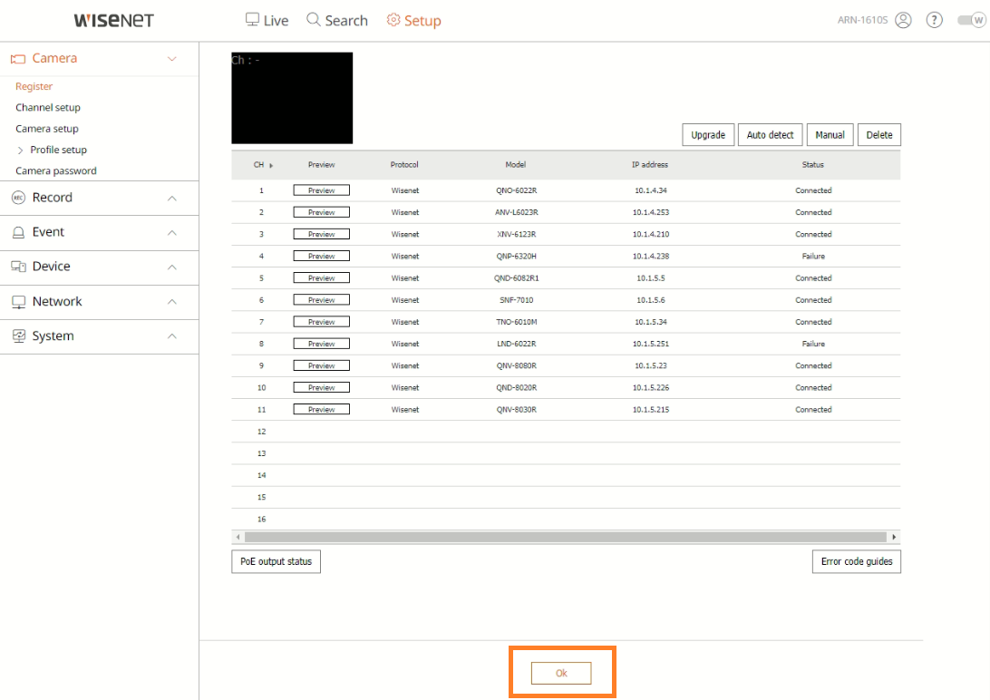The height and width of the screenshot is (700, 990).
Task: Collapse the Camera menu chevron
Action: click(171, 59)
